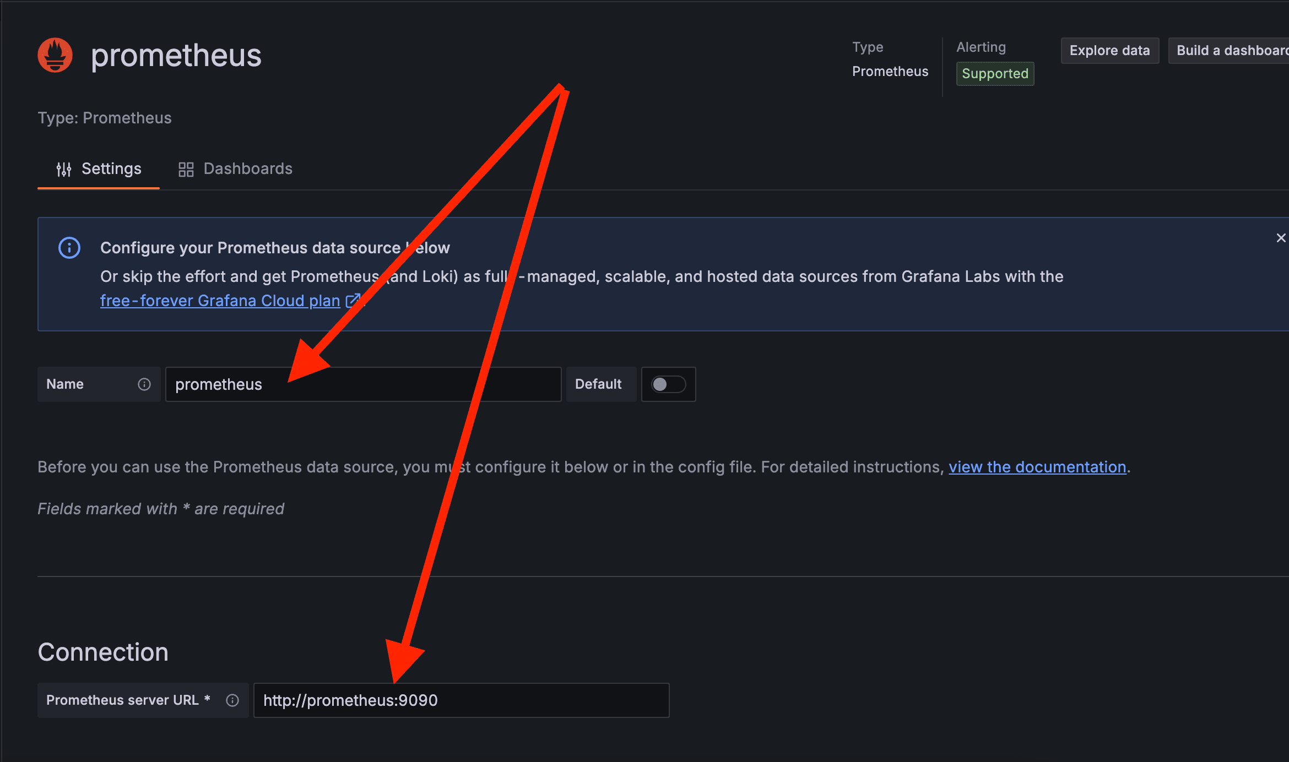Click the Explore data button
Image resolution: width=1289 pixels, height=762 pixels.
point(1109,51)
